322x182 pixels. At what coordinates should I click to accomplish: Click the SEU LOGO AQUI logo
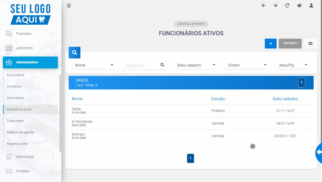coord(31,14)
